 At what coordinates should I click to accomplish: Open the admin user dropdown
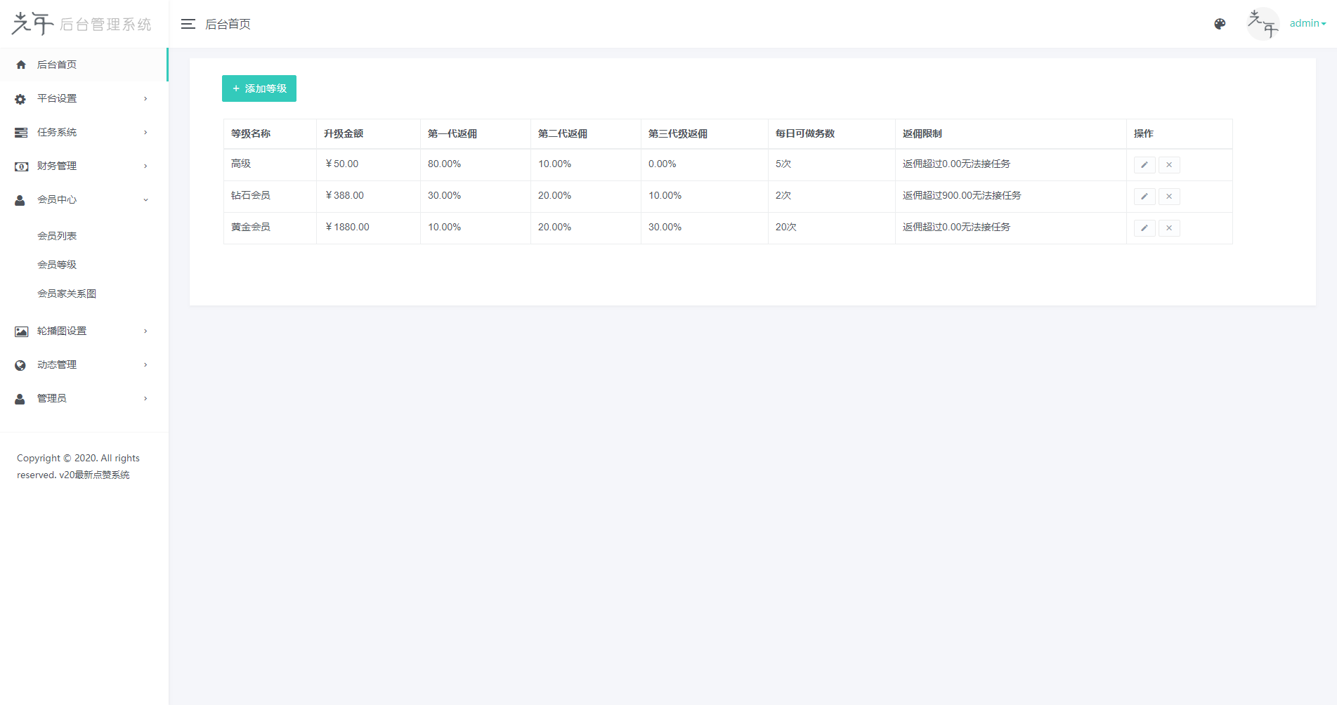coord(1307,24)
